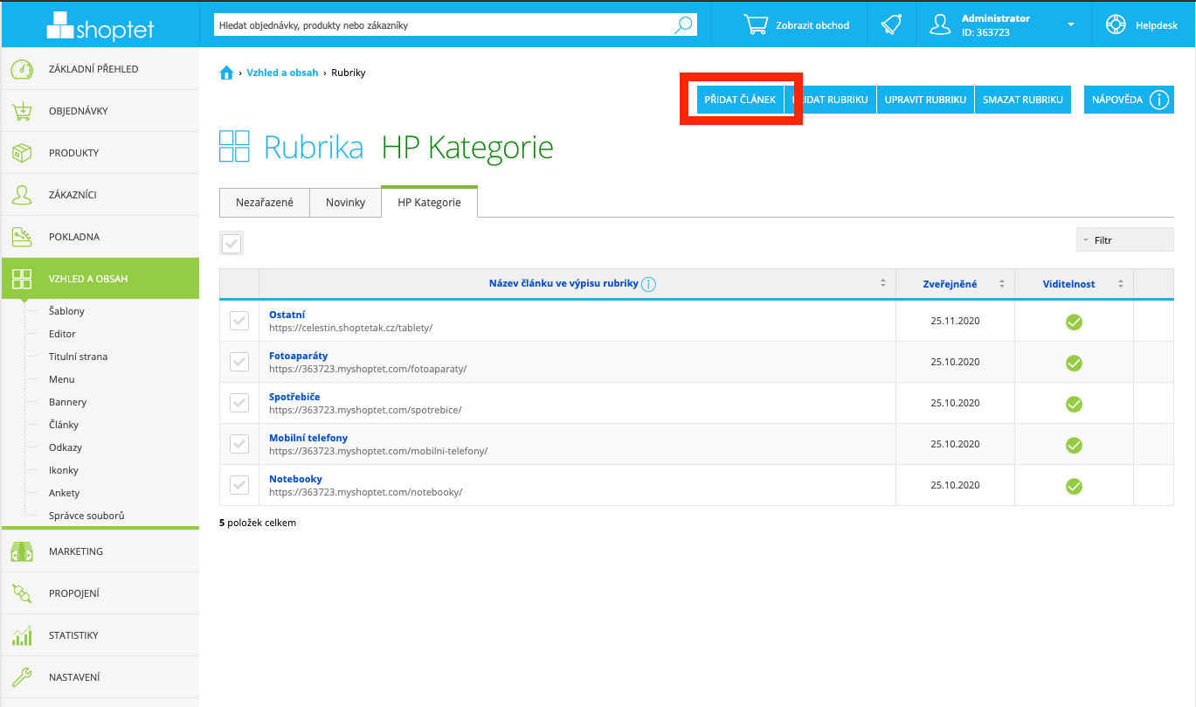Viewport: 1196px width, 707px height.
Task: Click the shopping cart Zobrazit obchod icon
Action: 756,25
